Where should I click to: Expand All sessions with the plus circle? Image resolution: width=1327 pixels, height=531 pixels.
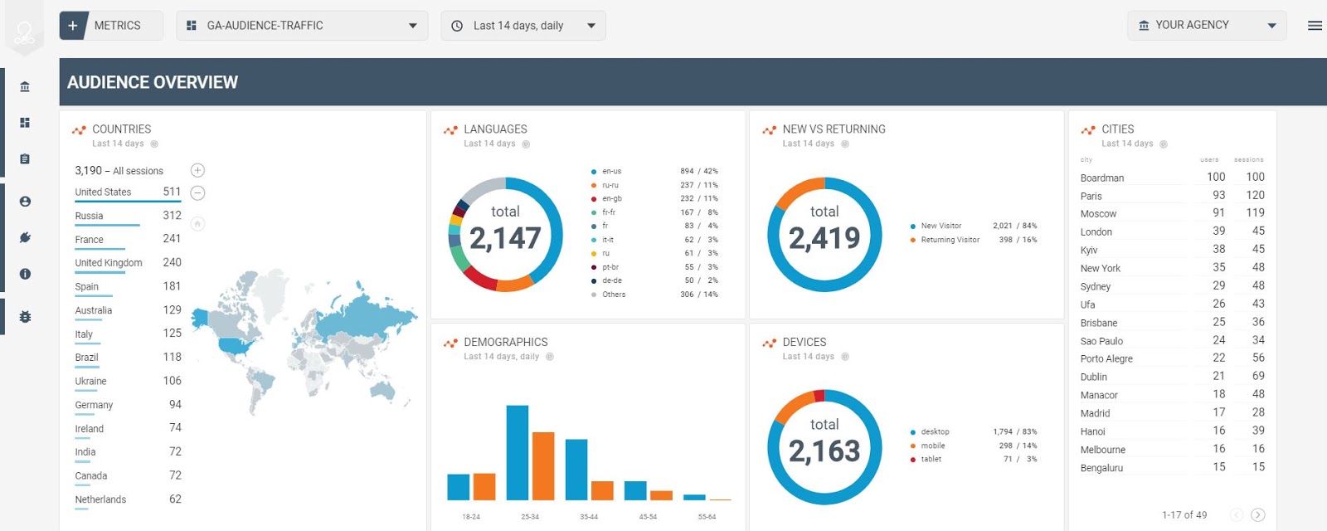(197, 171)
